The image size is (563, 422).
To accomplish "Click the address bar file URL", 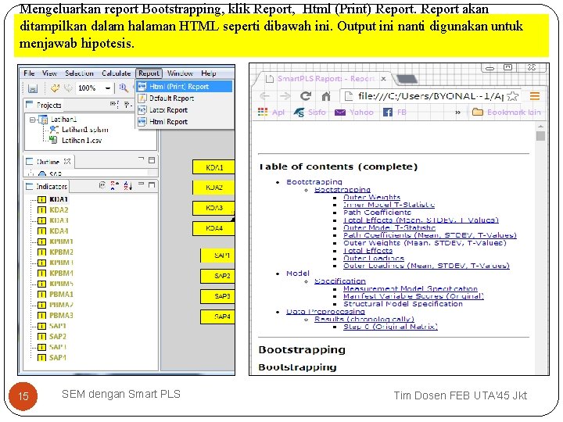I will (x=431, y=96).
